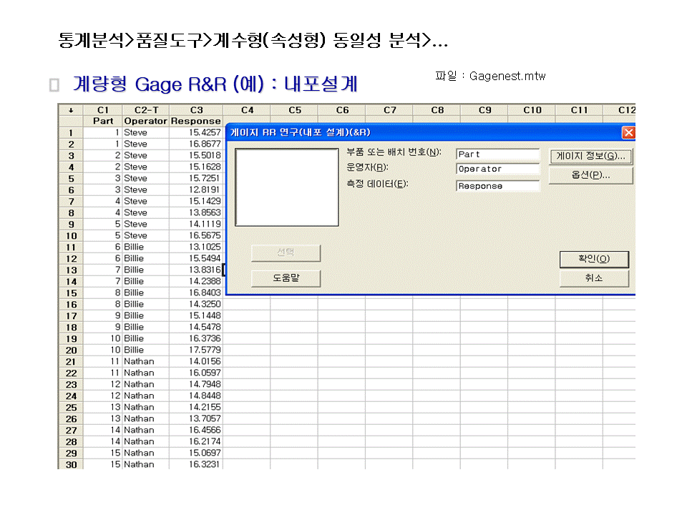This screenshot has width=687, height=515.
Task: Select row header 1
Action: click(x=71, y=132)
